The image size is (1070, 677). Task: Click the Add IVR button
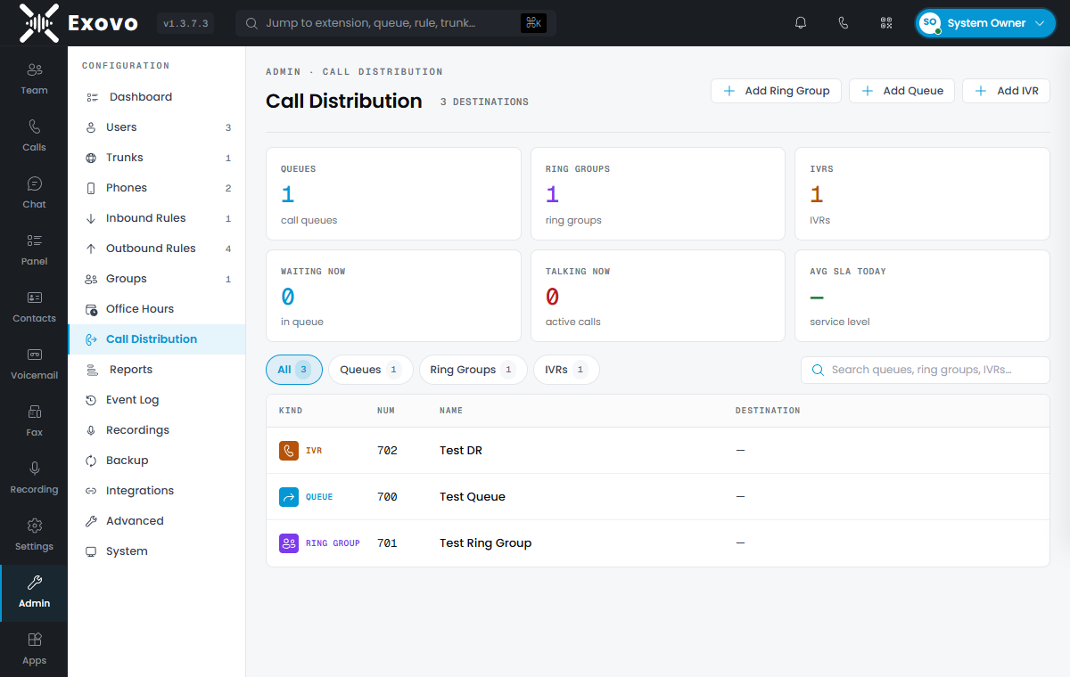[x=1006, y=91]
